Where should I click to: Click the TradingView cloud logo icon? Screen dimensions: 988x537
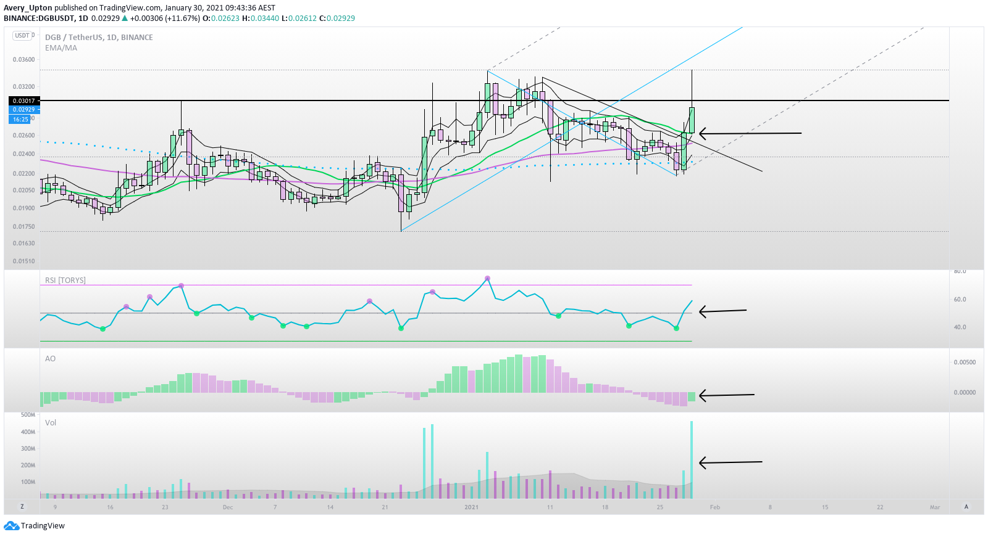pos(11,526)
